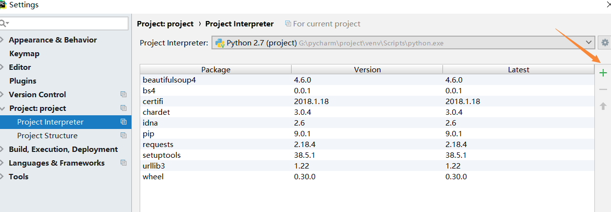
Task: Select the certifi package row
Action: tap(367, 101)
